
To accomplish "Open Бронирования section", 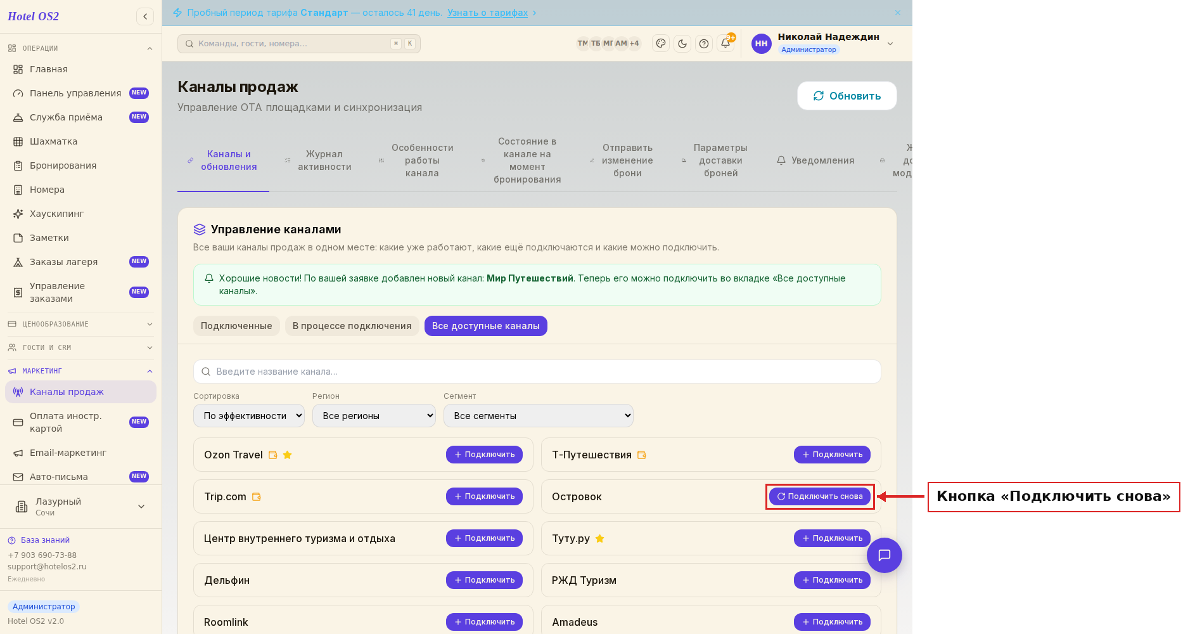I will coord(80,165).
